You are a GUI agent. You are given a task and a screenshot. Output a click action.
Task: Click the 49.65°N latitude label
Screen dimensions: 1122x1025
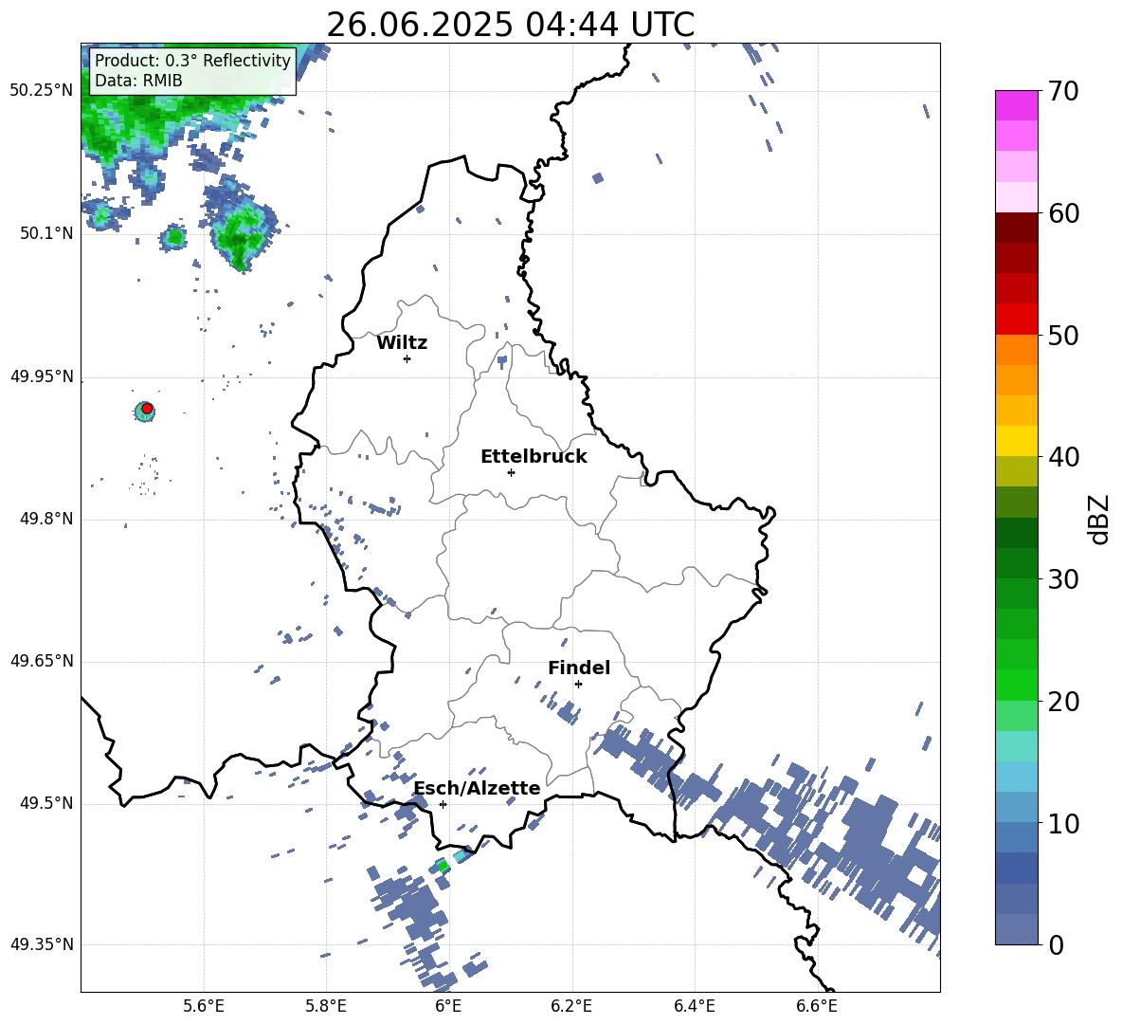[42, 661]
